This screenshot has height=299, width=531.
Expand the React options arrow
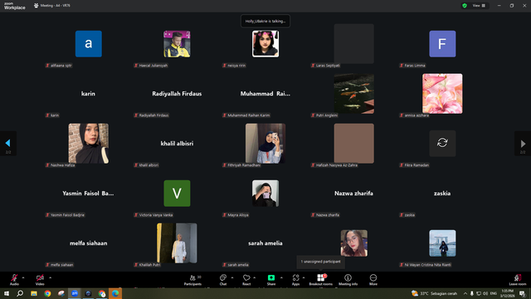(x=255, y=277)
